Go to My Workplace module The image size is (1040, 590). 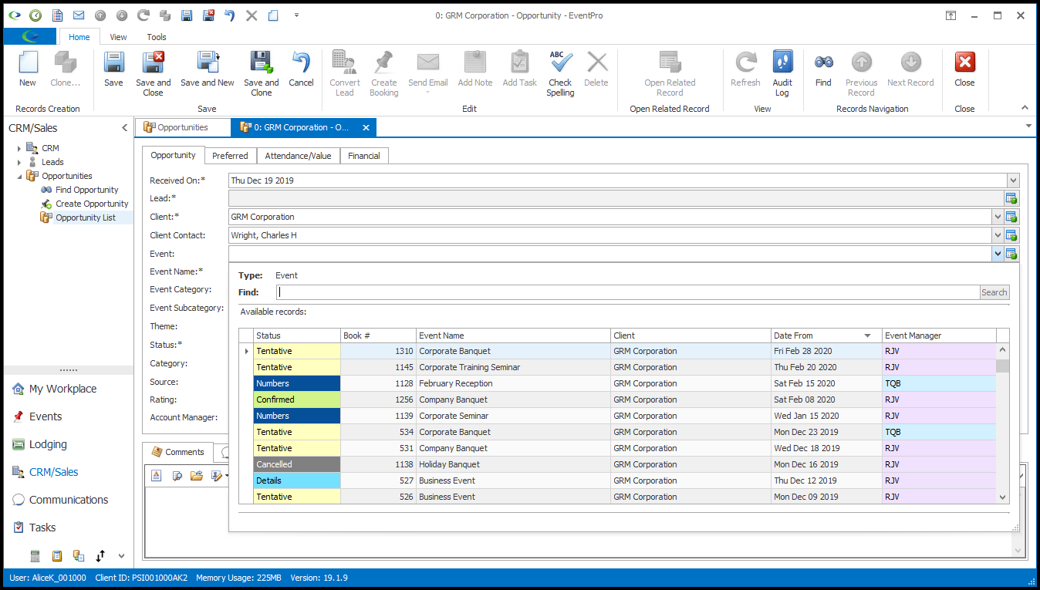[x=62, y=389]
